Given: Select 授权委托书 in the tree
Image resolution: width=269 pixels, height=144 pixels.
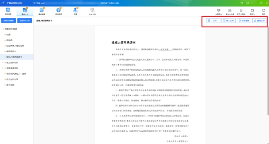Looking at the screenshot, I should (11, 51).
